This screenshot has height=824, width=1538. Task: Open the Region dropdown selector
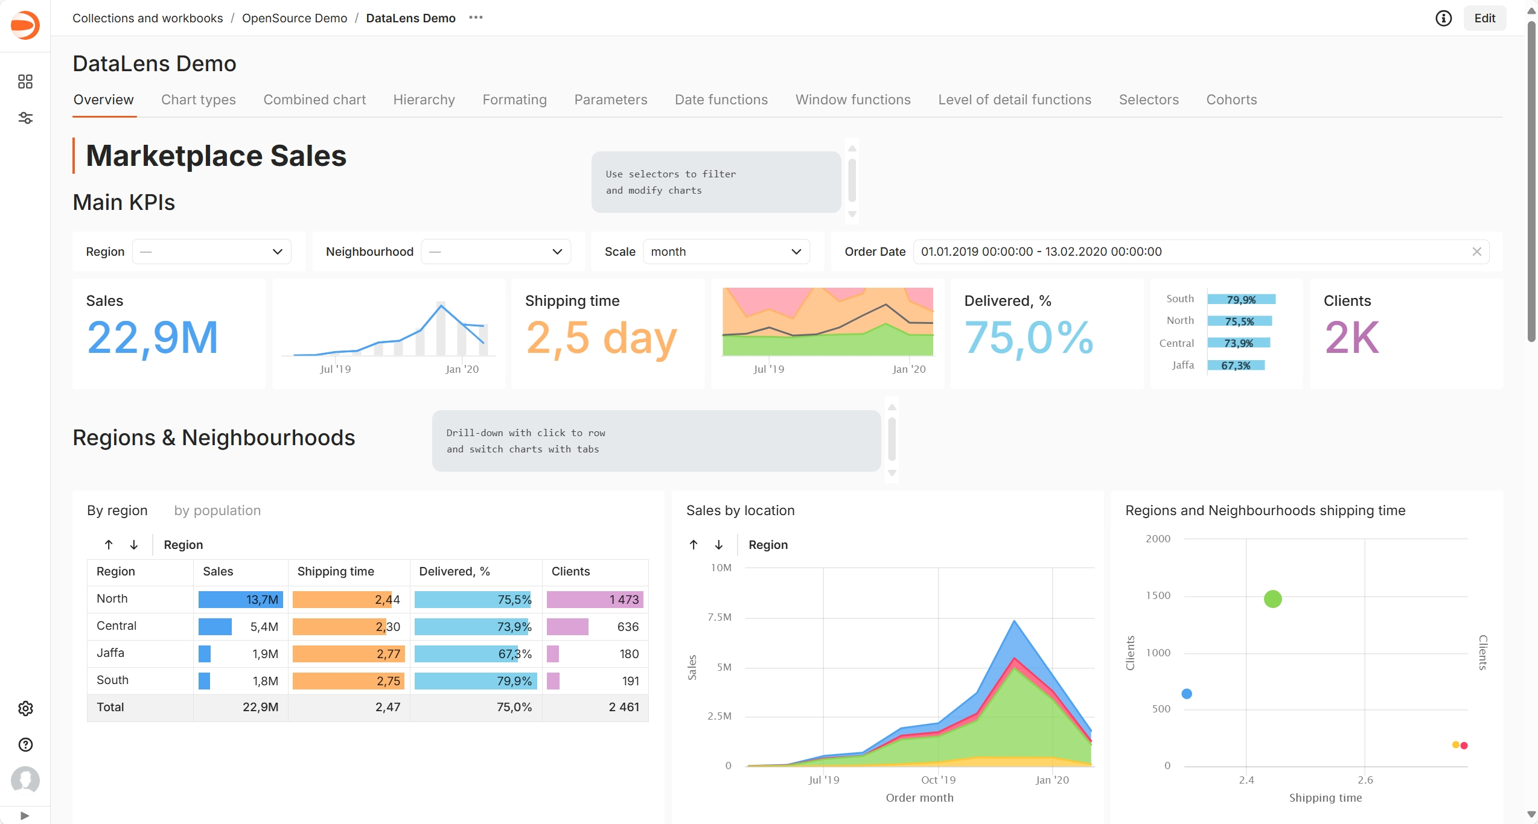pyautogui.click(x=212, y=252)
